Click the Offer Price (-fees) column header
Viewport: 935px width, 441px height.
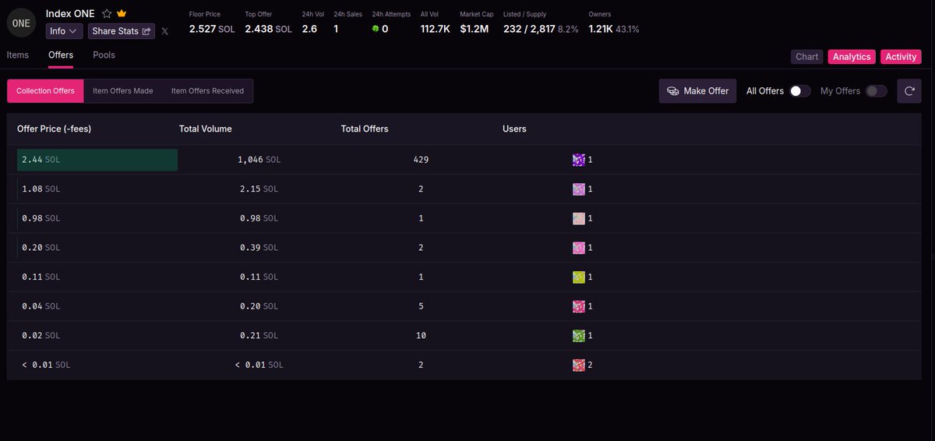point(55,129)
